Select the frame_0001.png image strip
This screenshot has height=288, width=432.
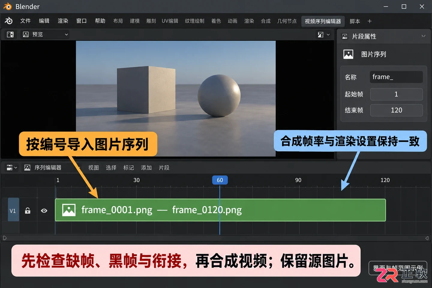coord(220,210)
